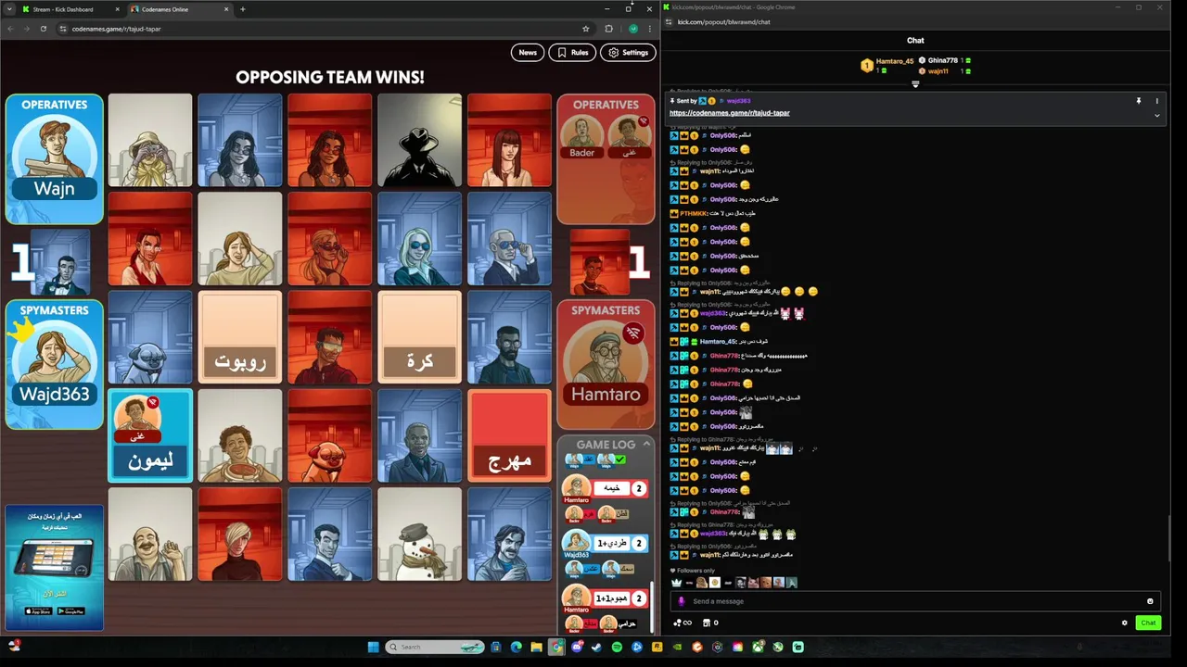Screen dimensions: 1187x667
Task: Collapse the Game Log panel
Action: tap(646, 445)
